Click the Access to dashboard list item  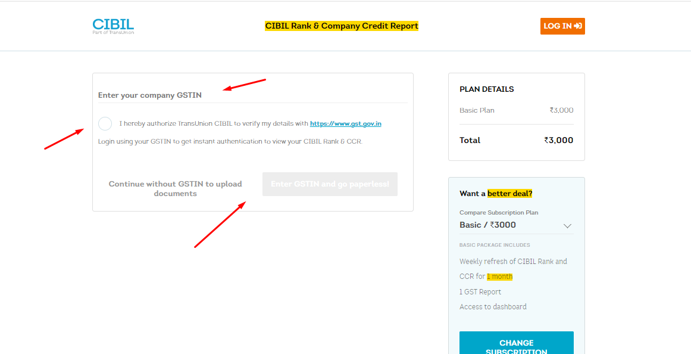(492, 306)
